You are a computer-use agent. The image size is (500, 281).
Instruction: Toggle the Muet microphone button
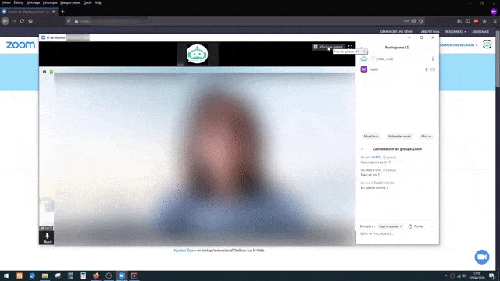click(x=47, y=237)
